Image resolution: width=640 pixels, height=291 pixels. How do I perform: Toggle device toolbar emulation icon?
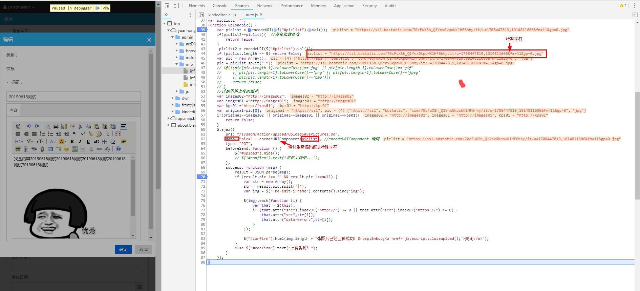tap(176, 6)
